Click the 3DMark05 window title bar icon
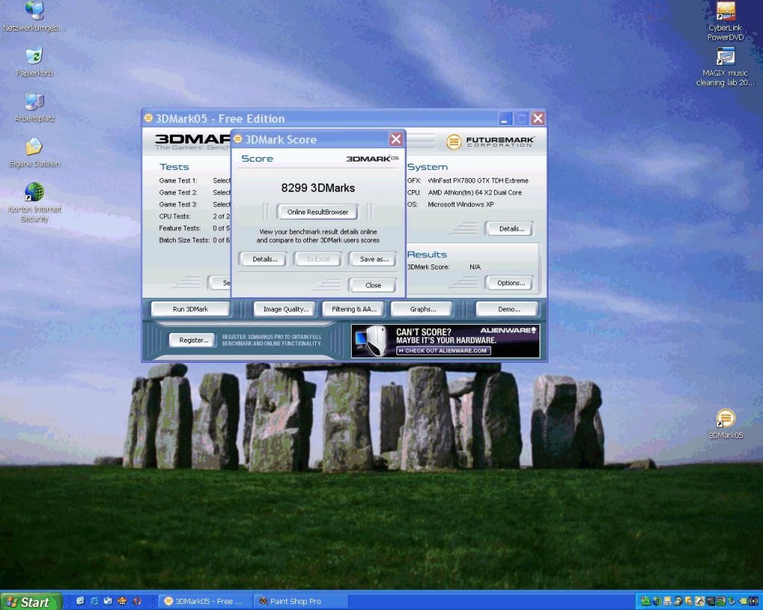 click(x=148, y=118)
